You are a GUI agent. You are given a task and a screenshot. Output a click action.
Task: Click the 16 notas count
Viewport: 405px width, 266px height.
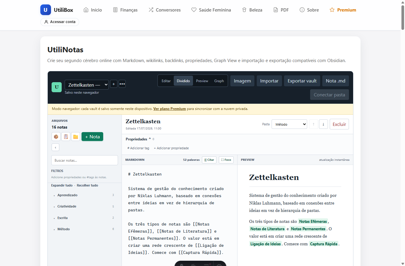(59, 127)
